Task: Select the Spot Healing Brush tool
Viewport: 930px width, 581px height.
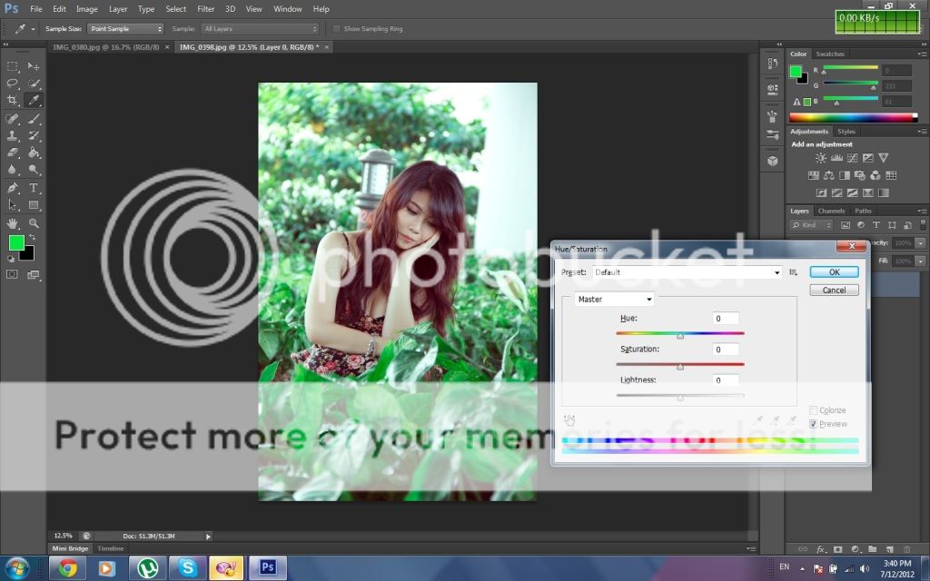Action: tap(13, 119)
